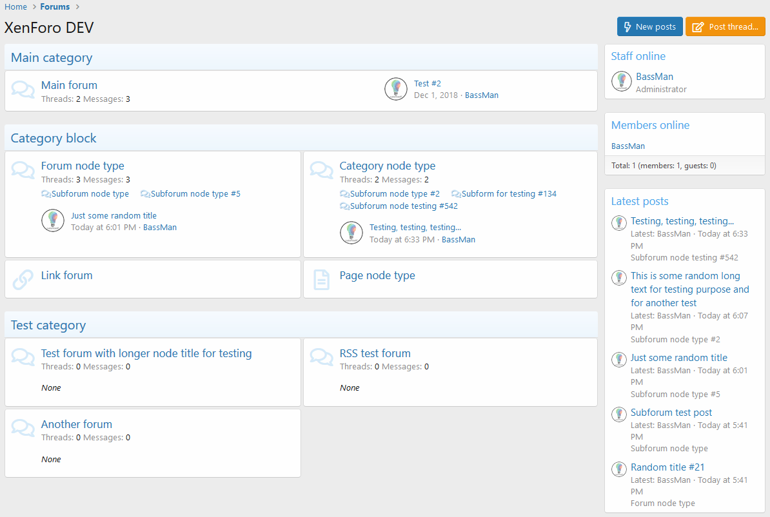
Task: Click avatar next to Just some random title in Forum node type
Action: tap(53, 220)
